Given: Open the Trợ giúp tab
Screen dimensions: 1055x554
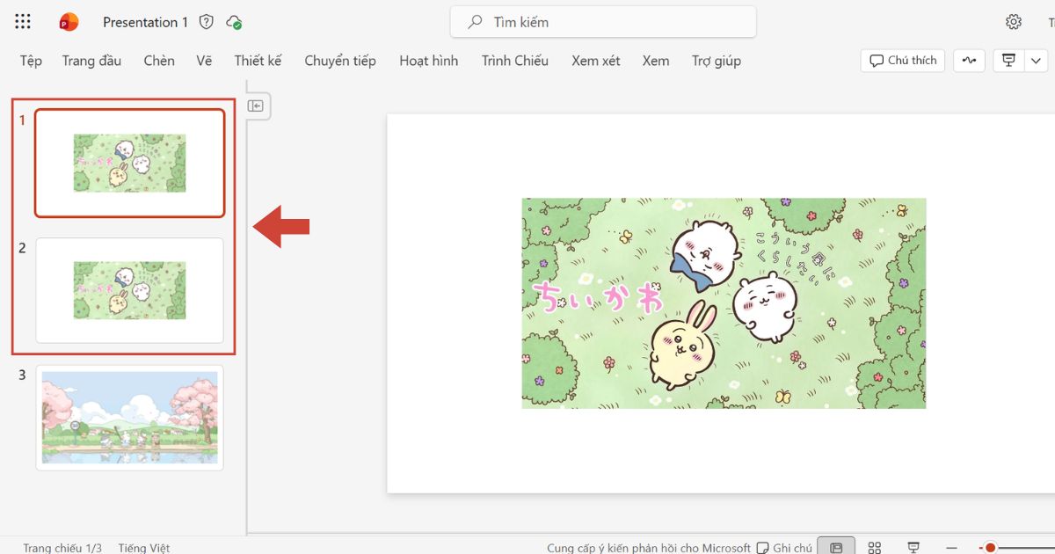Looking at the screenshot, I should pos(716,61).
